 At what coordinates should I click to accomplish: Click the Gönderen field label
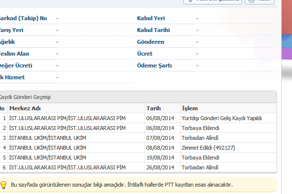150,42
